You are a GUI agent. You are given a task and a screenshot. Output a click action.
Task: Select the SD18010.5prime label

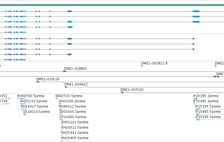click(36, 112)
